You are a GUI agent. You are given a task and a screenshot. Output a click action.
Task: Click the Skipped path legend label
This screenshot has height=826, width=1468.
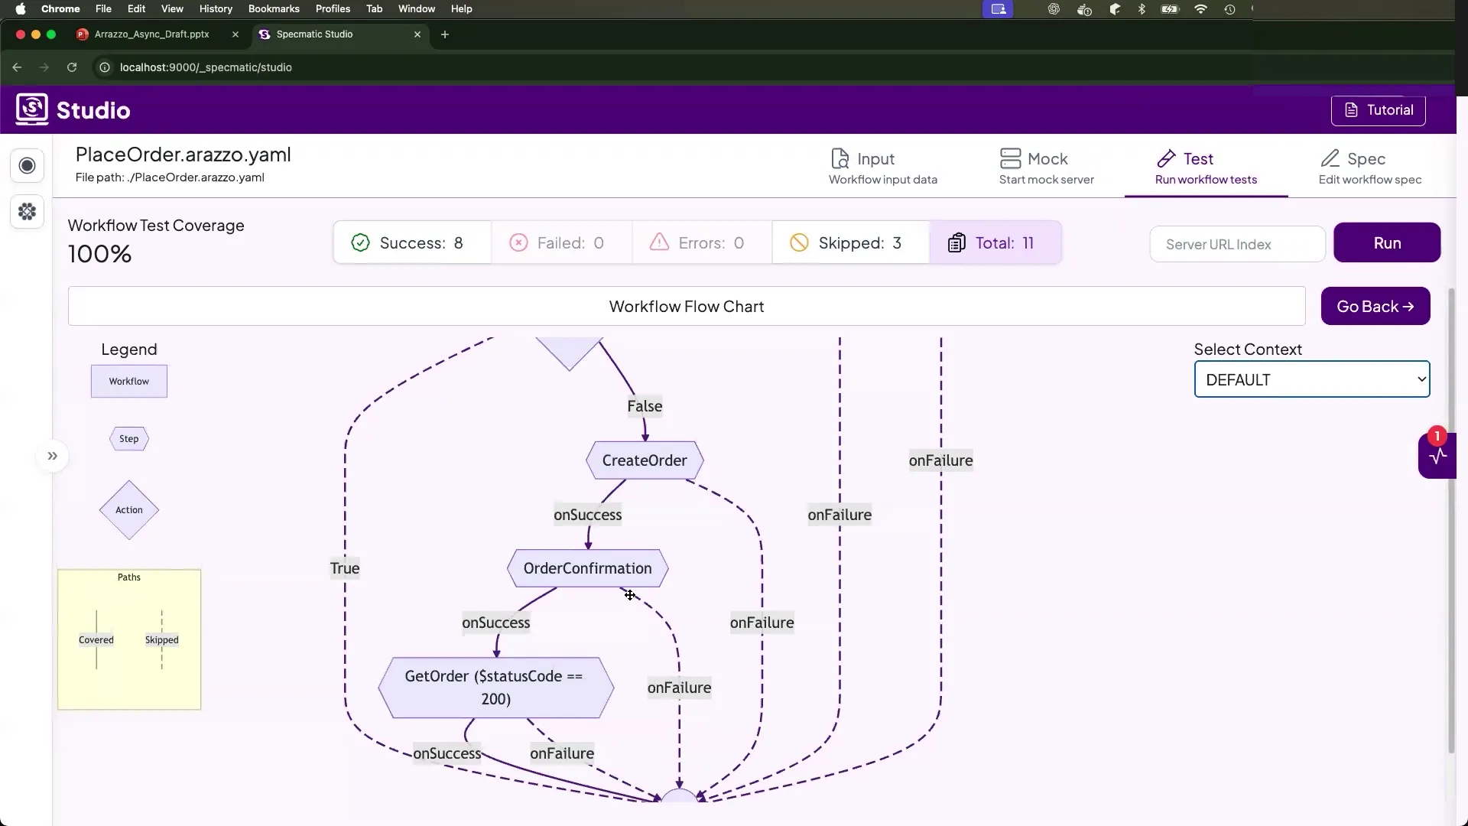pos(161,640)
